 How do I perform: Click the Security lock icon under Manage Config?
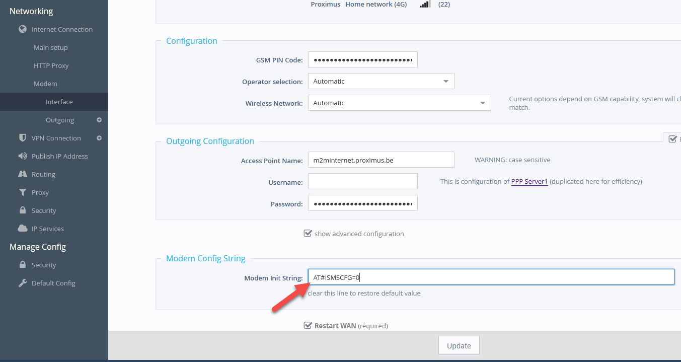(x=22, y=264)
